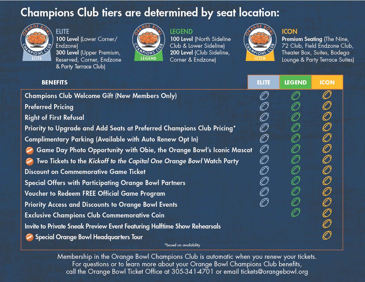This screenshot has width=365, height=282.
Task: Click the Icon football for Halftime Show Rehearsals preview
Action: [x=327, y=224]
